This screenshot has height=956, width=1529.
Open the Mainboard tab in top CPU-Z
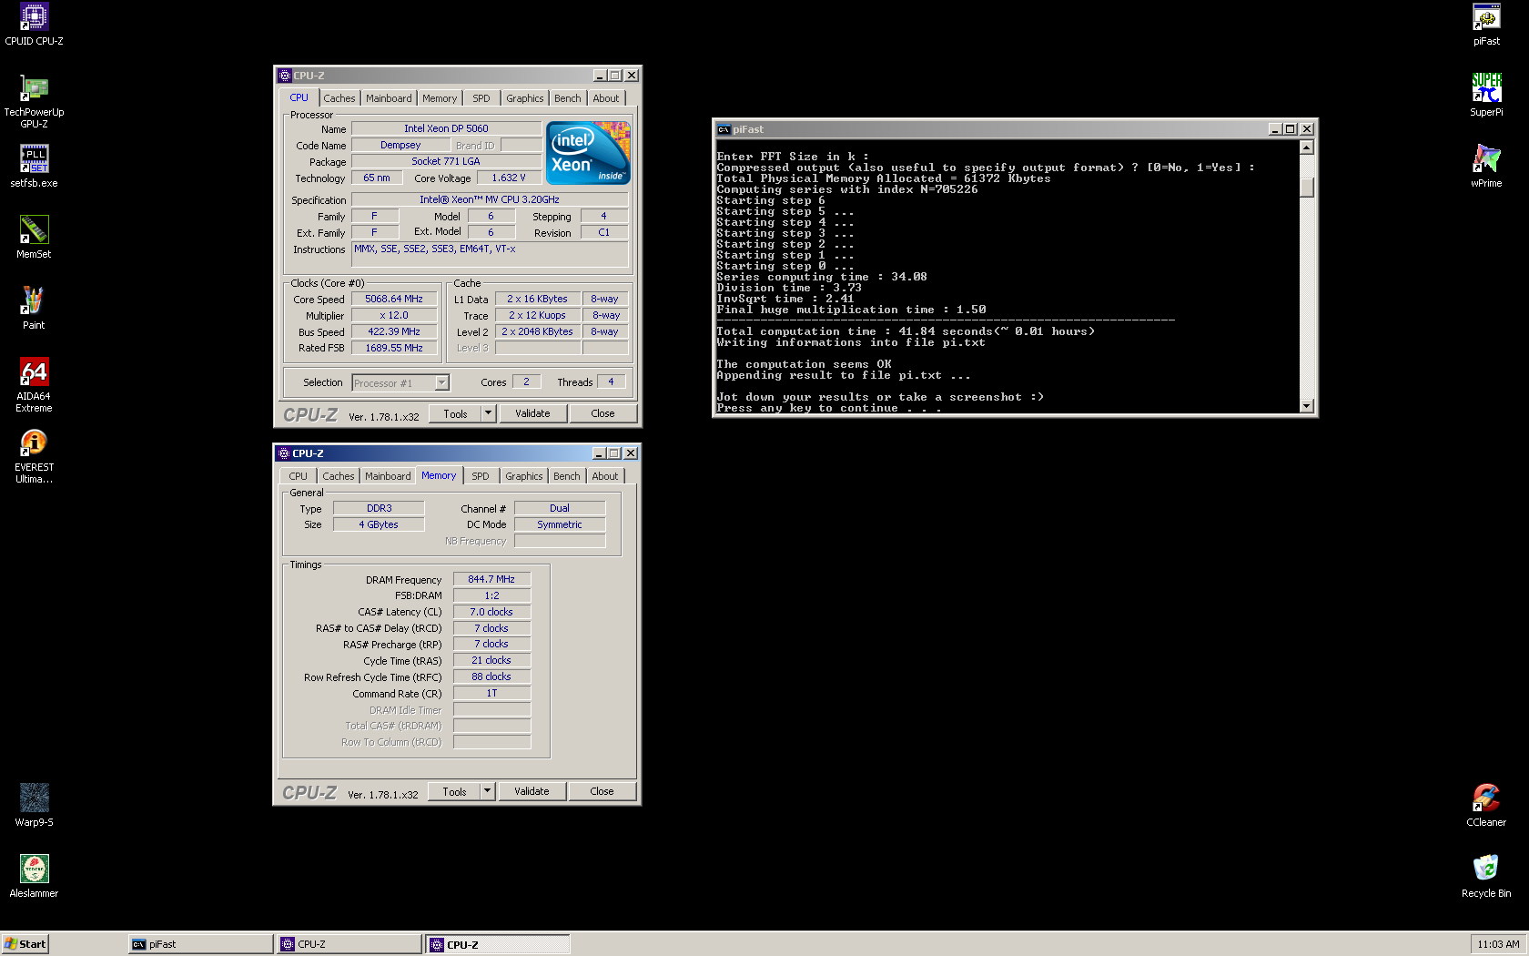tap(389, 98)
